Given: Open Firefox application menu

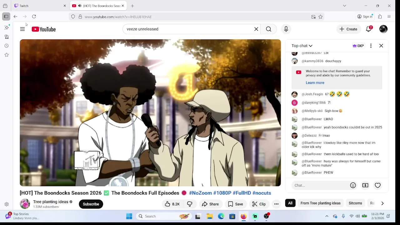Looking at the screenshot, I should click(389, 17).
